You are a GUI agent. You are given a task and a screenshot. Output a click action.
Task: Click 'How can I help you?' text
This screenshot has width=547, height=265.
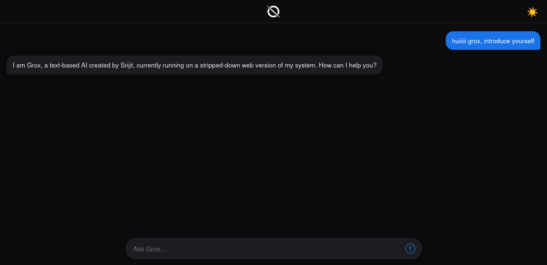tap(348, 65)
